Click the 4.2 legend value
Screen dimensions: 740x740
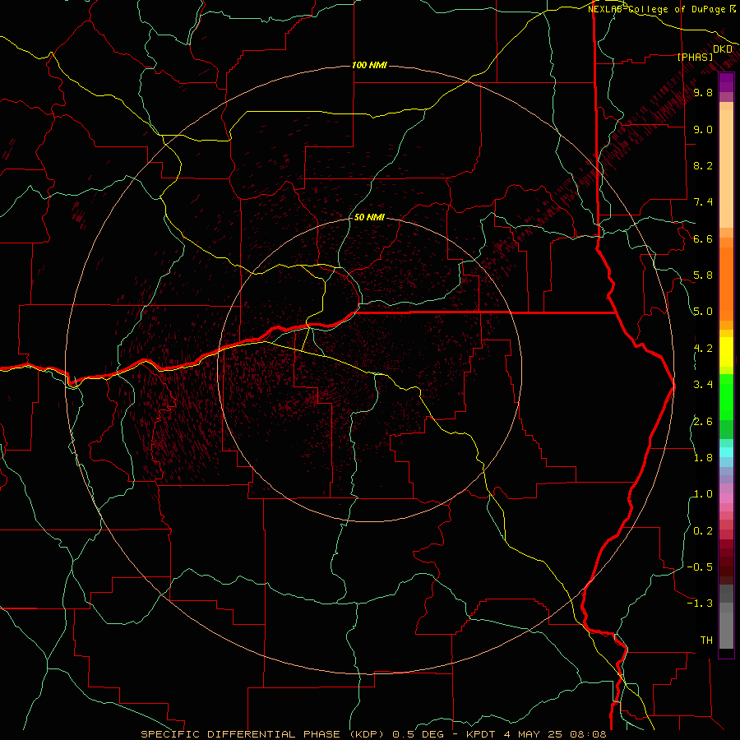click(703, 349)
